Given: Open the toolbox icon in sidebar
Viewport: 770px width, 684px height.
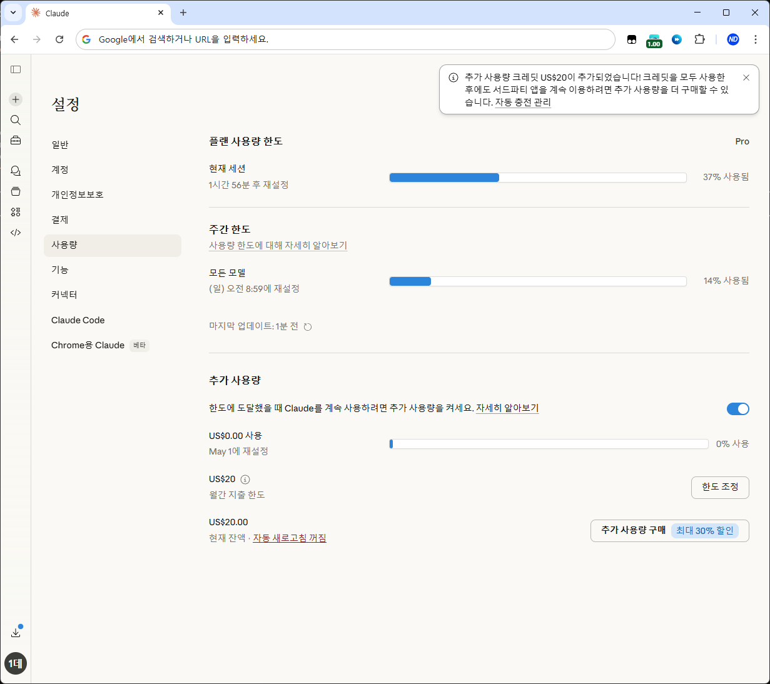Looking at the screenshot, I should click(16, 140).
